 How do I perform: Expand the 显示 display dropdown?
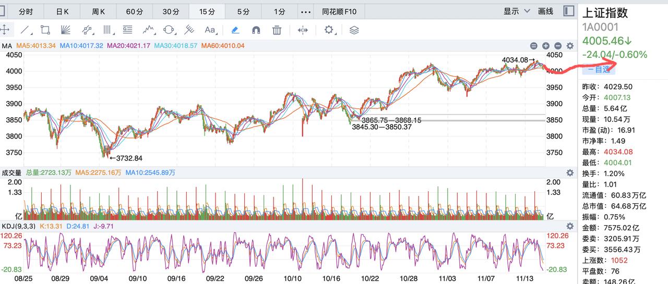click(517, 11)
